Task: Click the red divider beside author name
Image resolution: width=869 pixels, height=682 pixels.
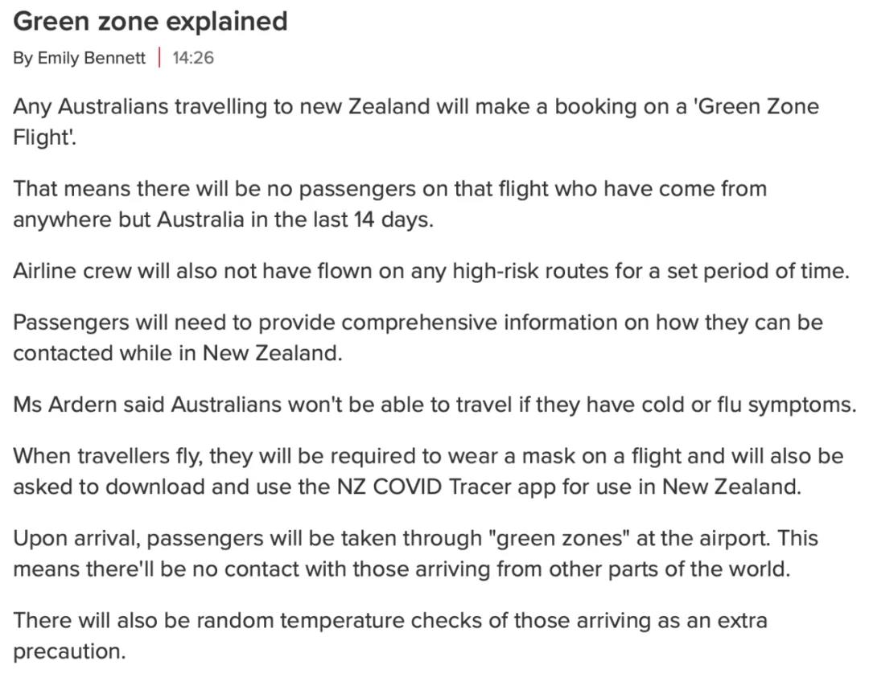Action: (x=159, y=58)
